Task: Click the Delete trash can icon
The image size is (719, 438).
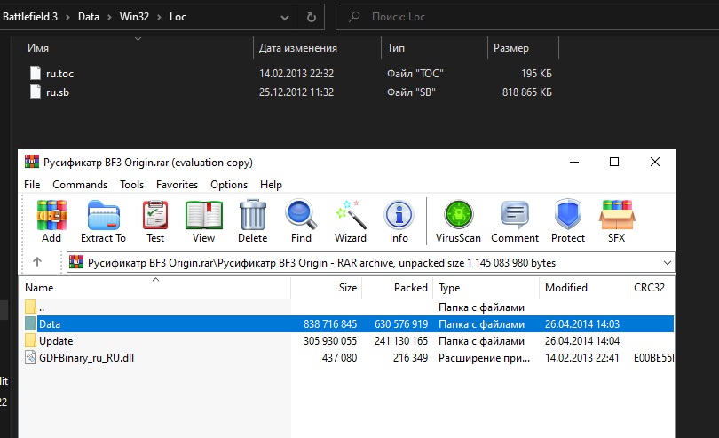Action: pos(253,215)
